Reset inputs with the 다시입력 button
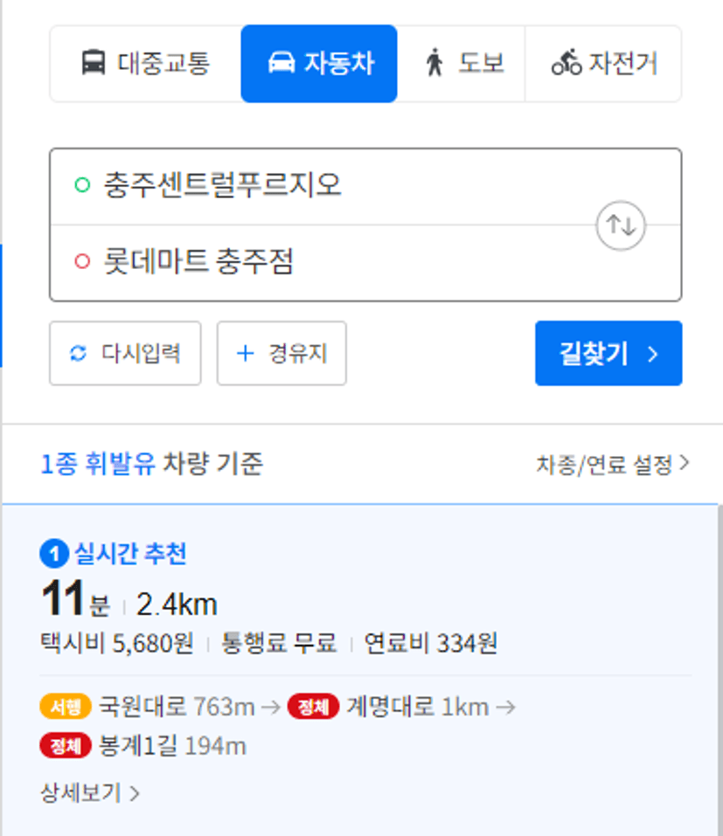This screenshot has width=723, height=836. [x=125, y=353]
